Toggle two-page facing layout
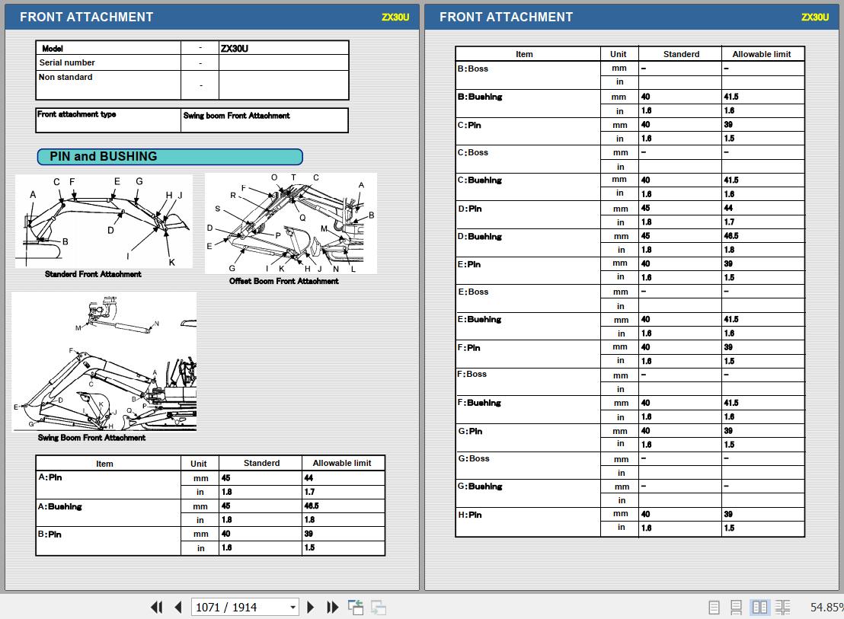 [x=759, y=607]
